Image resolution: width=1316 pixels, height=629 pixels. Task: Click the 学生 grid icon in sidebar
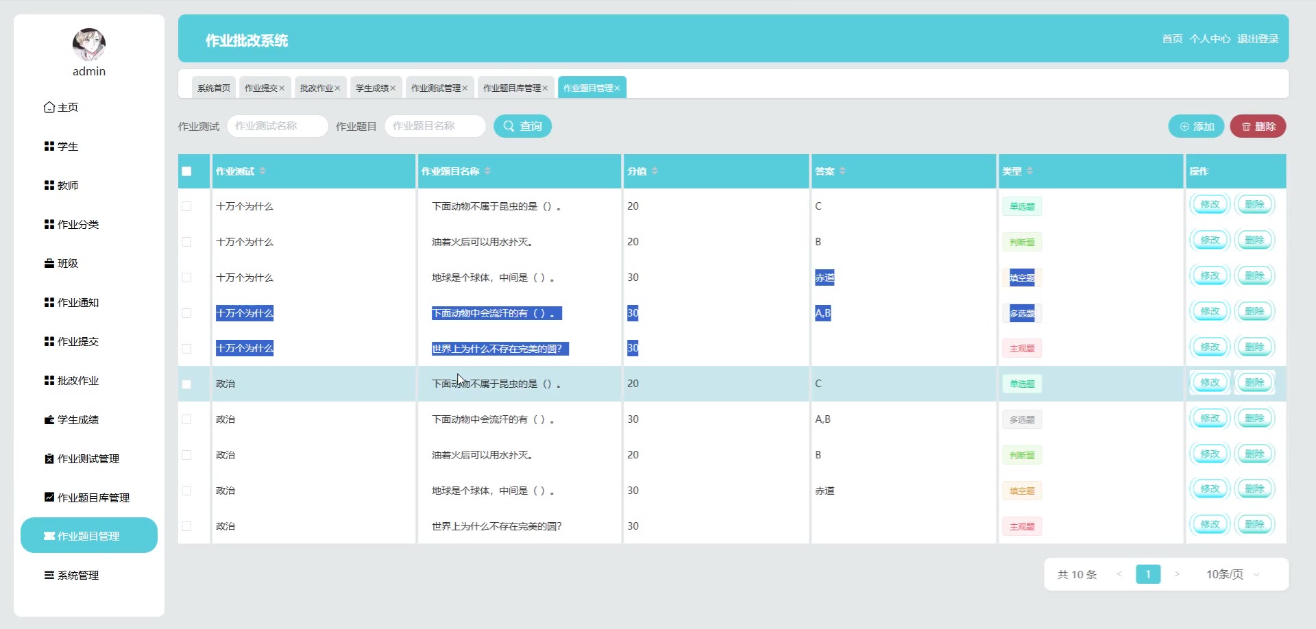point(49,147)
